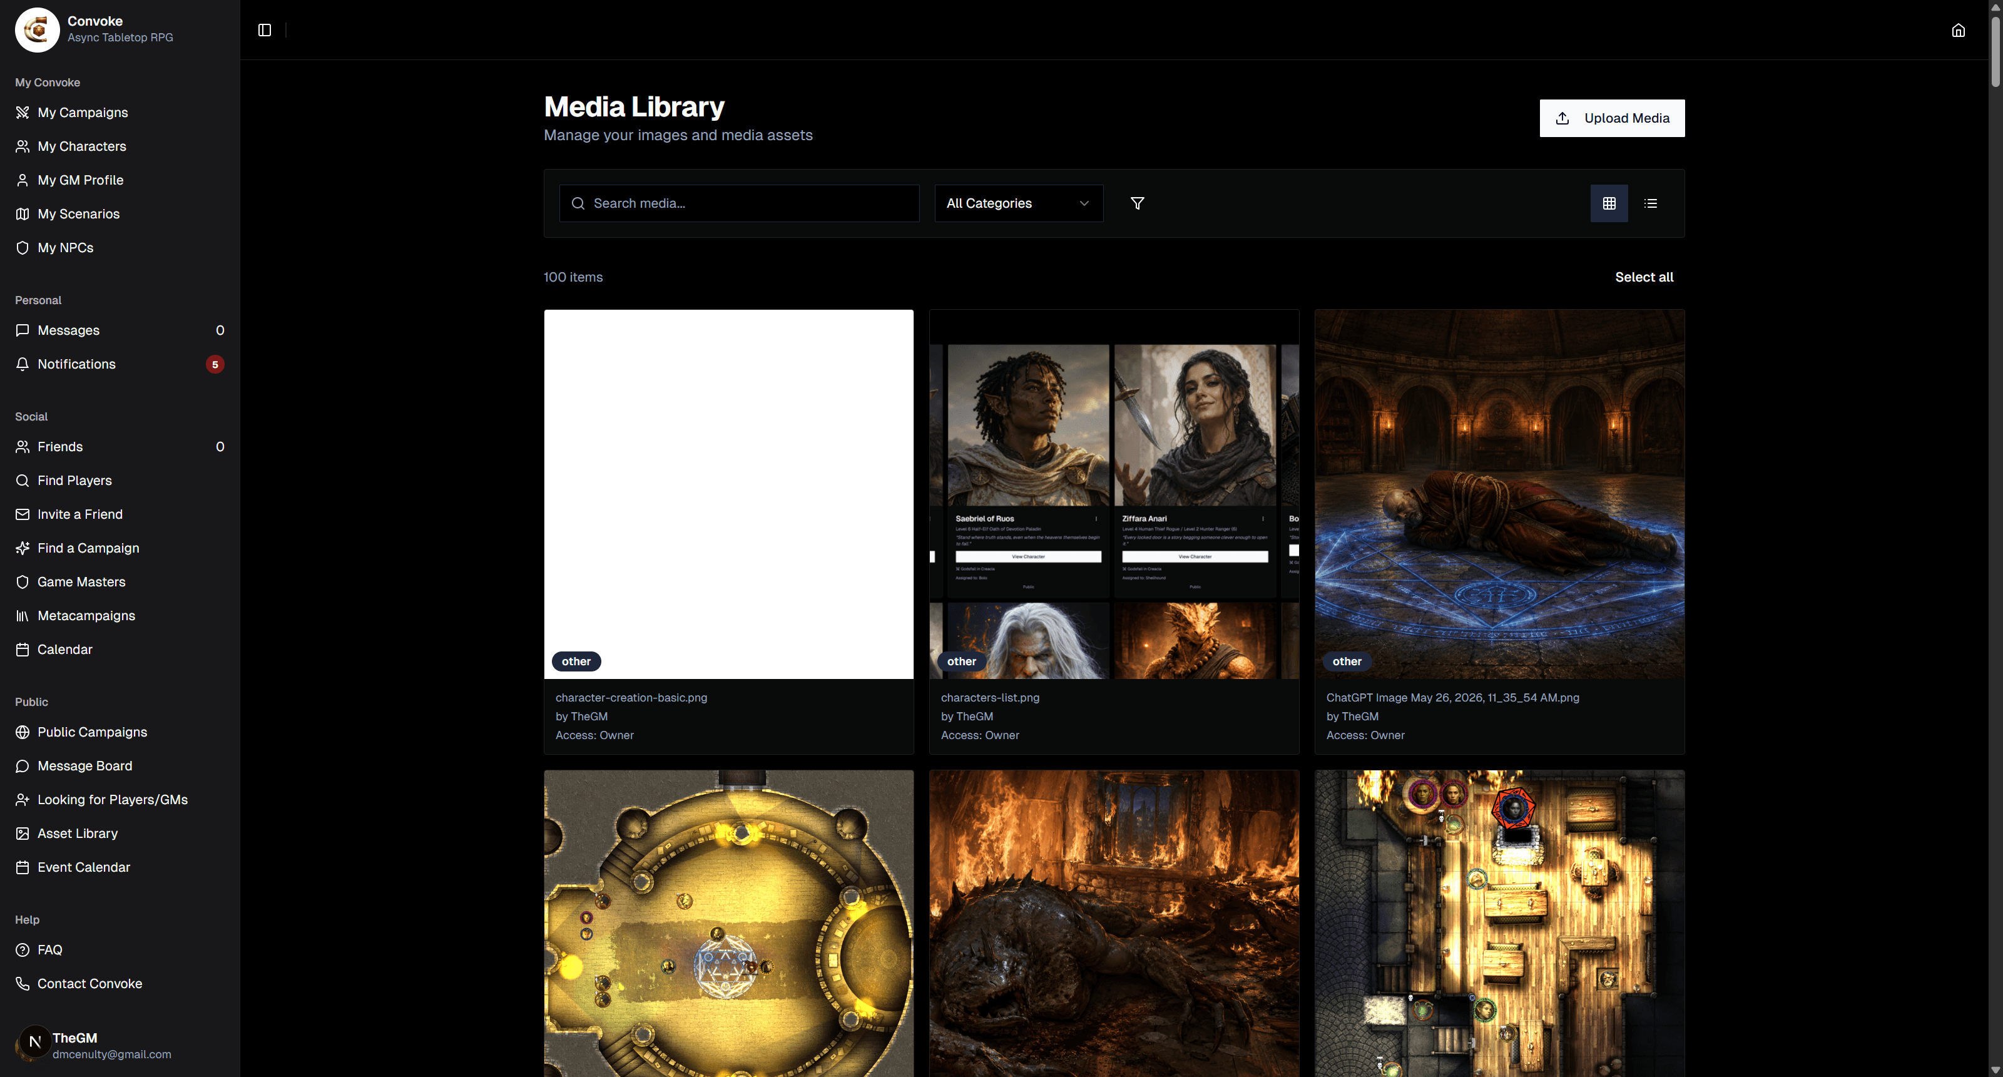Click the file name 'characters-list.png'
Image resolution: width=2003 pixels, height=1077 pixels.
click(990, 698)
